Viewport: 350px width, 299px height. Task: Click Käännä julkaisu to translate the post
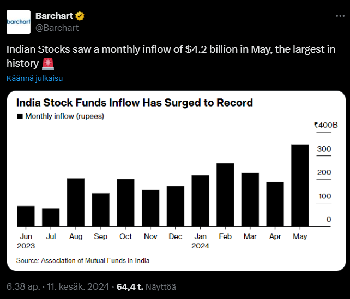(x=35, y=78)
